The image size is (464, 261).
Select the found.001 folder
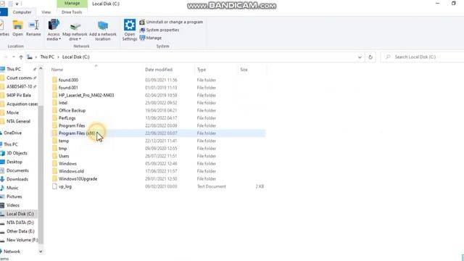(68, 88)
